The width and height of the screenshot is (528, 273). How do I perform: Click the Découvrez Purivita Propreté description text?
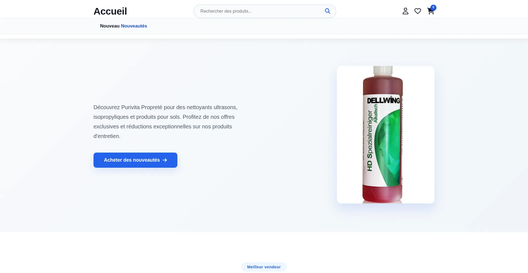[165, 122]
